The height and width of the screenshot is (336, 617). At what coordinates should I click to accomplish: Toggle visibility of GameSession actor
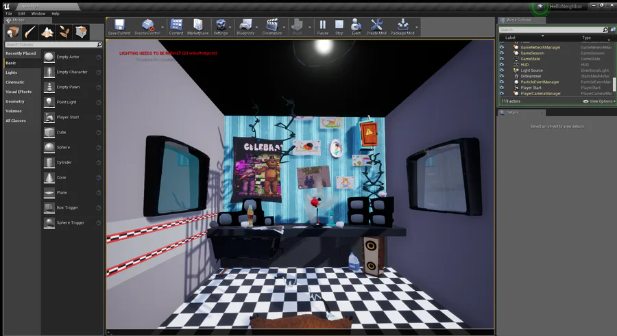pos(502,53)
